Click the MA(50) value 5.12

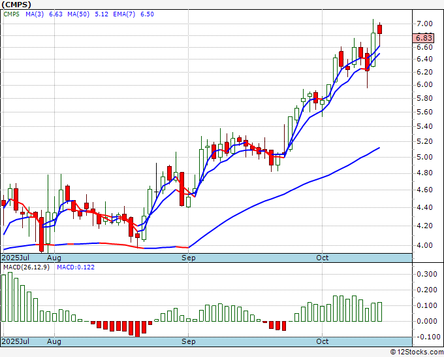point(101,14)
